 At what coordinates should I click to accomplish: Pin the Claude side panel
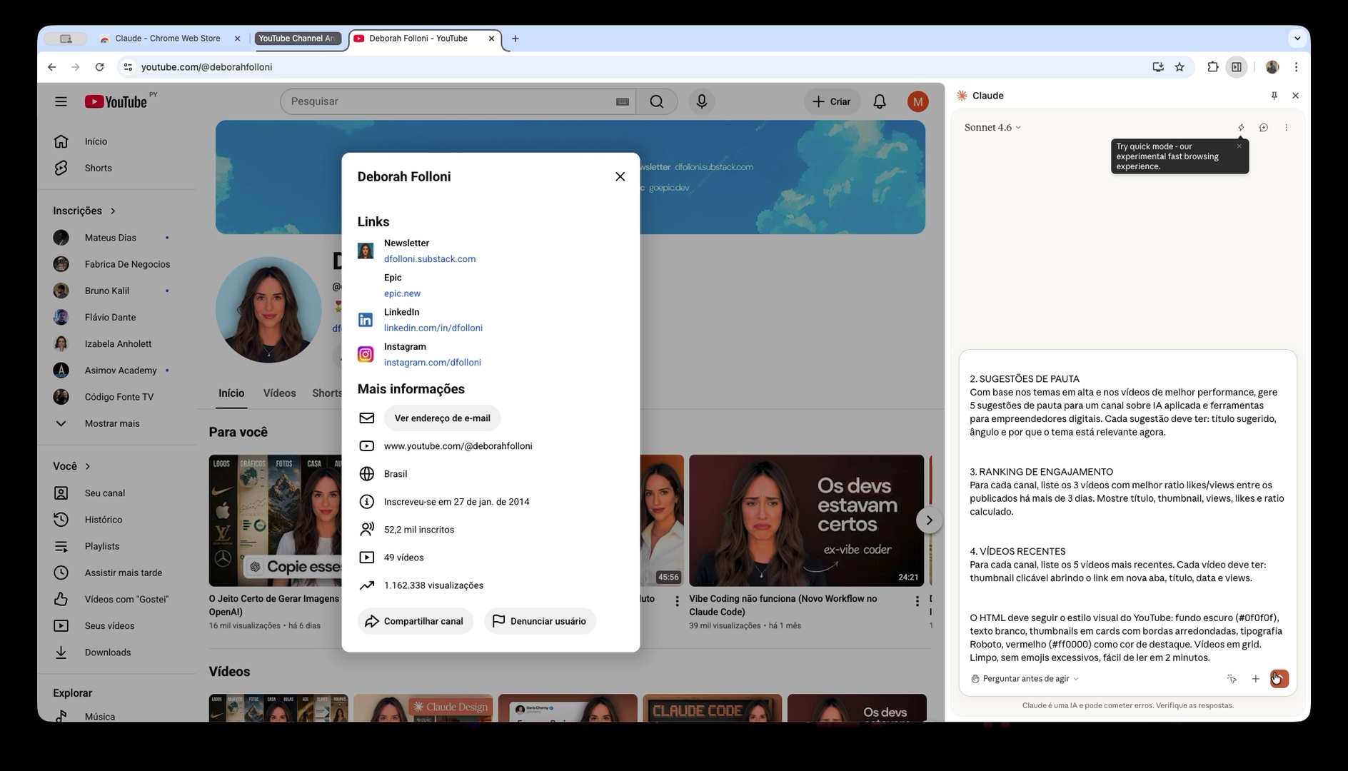click(x=1274, y=96)
